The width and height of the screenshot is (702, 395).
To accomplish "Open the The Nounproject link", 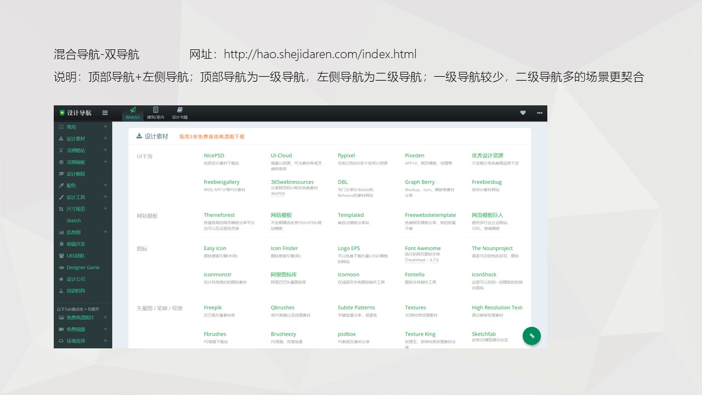I will click(x=492, y=249).
